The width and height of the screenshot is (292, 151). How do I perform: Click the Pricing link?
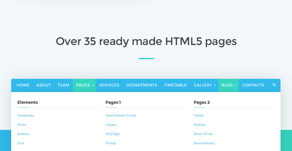[110, 143]
